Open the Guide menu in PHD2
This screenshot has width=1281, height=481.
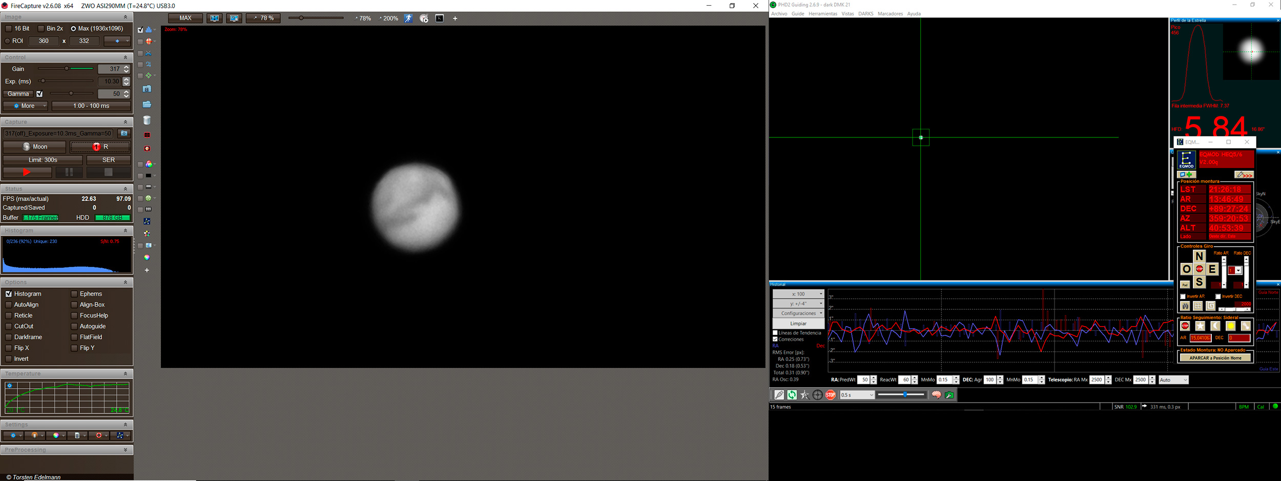pos(798,14)
